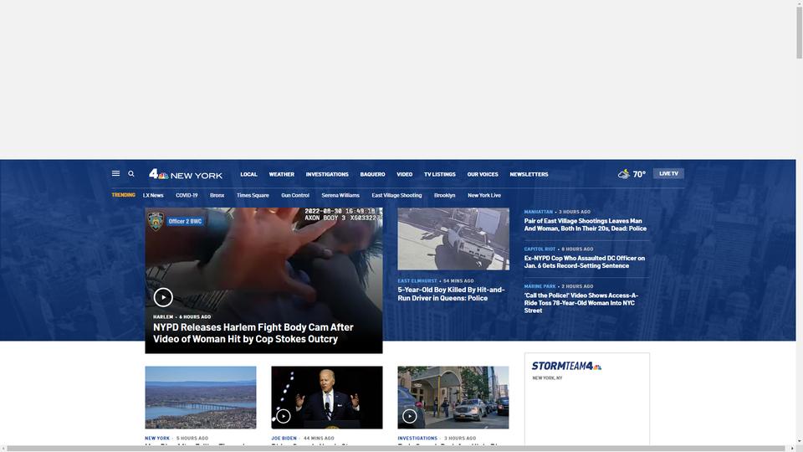Select trending topic Gun Control
This screenshot has height=452, width=803.
(x=295, y=195)
